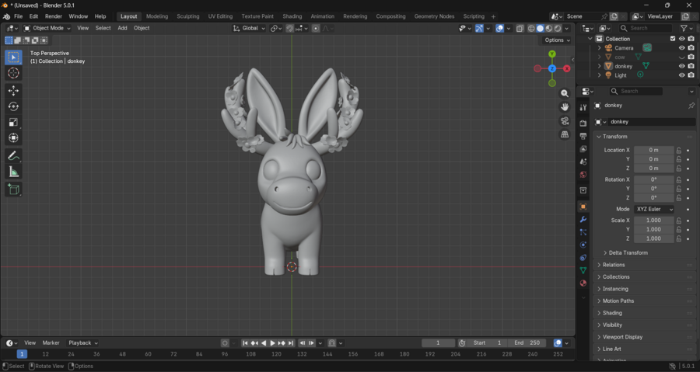The width and height of the screenshot is (700, 372).
Task: Open the Render menu
Action: click(53, 16)
